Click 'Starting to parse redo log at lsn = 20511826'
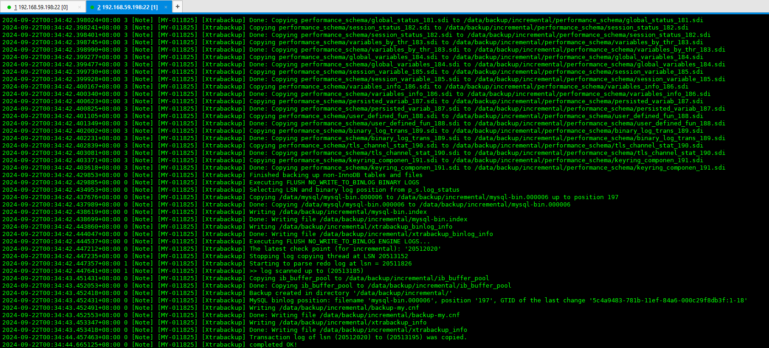Image resolution: width=769 pixels, height=348 pixels. click(330, 263)
